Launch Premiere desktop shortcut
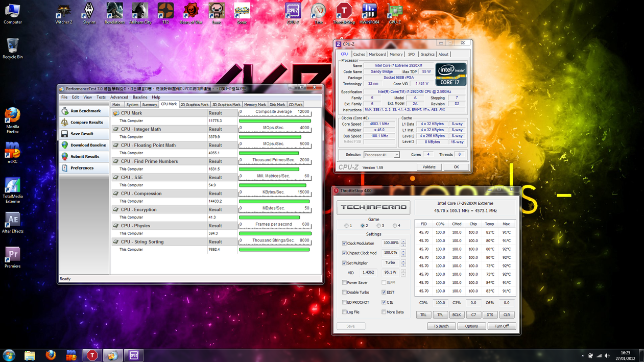 pyautogui.click(x=12, y=257)
